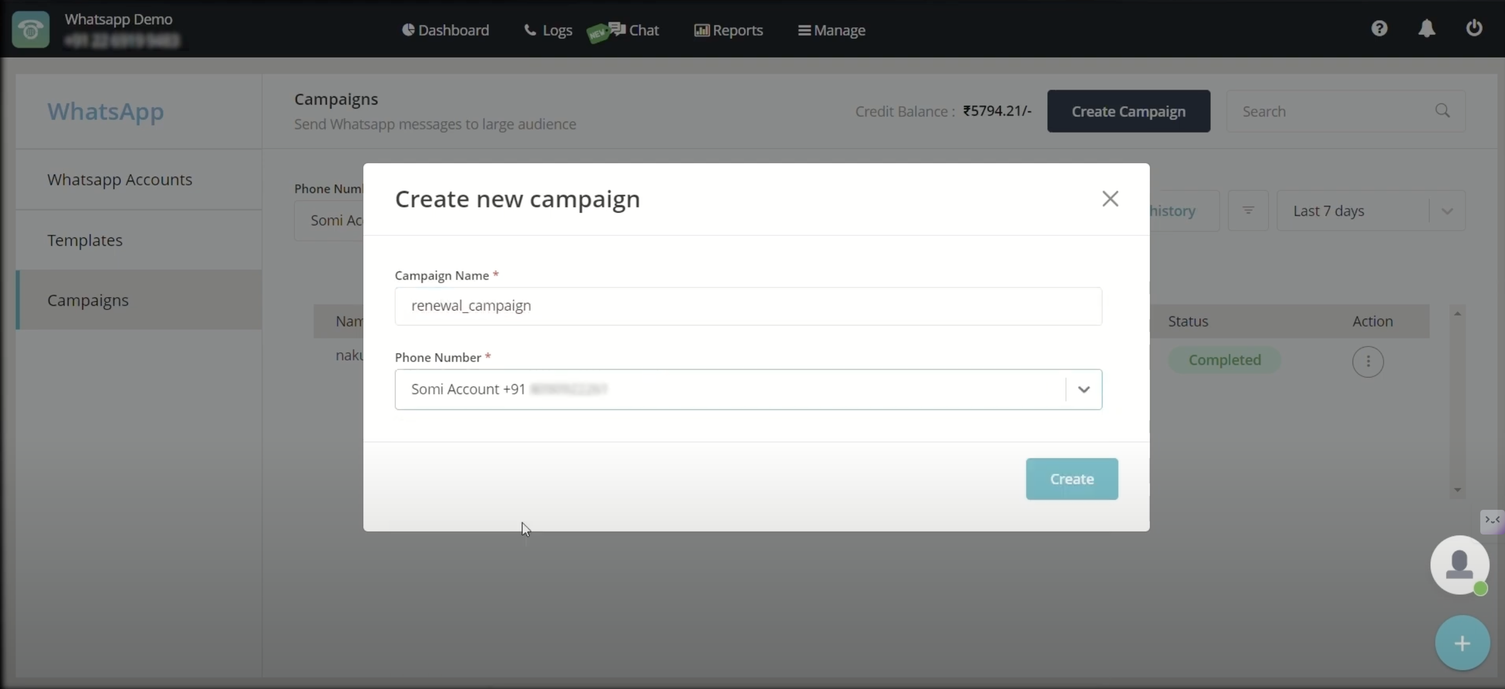This screenshot has height=689, width=1505.
Task: Select the search magnifier icon
Action: point(1443,111)
